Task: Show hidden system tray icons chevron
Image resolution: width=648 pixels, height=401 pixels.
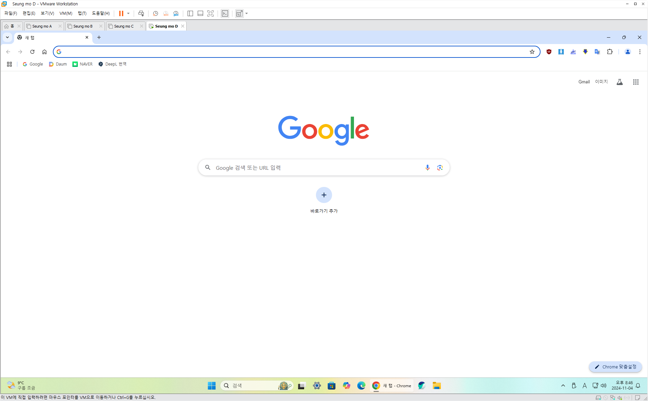Action: point(563,386)
